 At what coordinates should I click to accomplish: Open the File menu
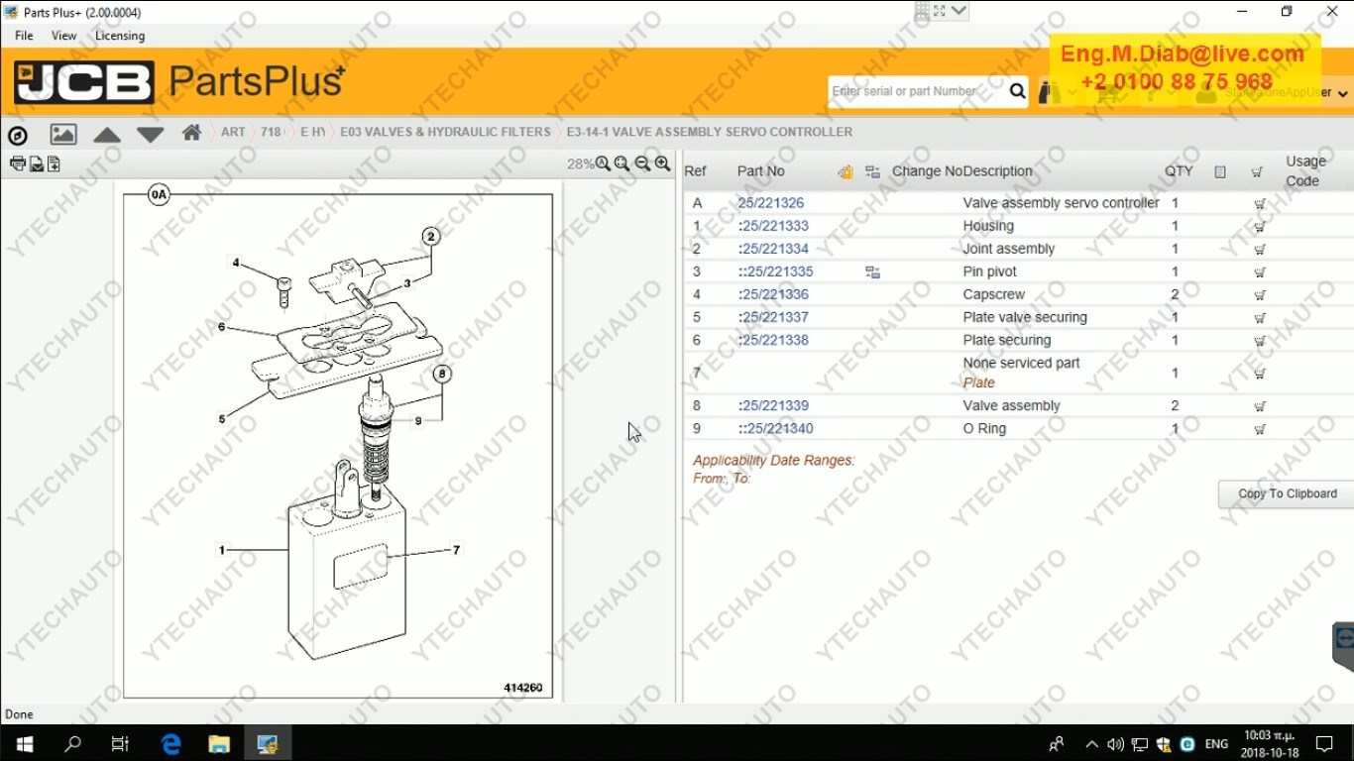[24, 36]
